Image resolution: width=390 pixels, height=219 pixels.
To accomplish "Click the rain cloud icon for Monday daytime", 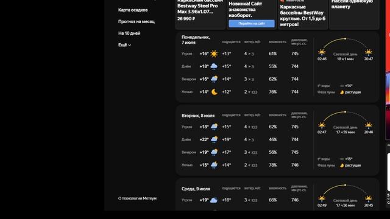I will click(x=214, y=66).
